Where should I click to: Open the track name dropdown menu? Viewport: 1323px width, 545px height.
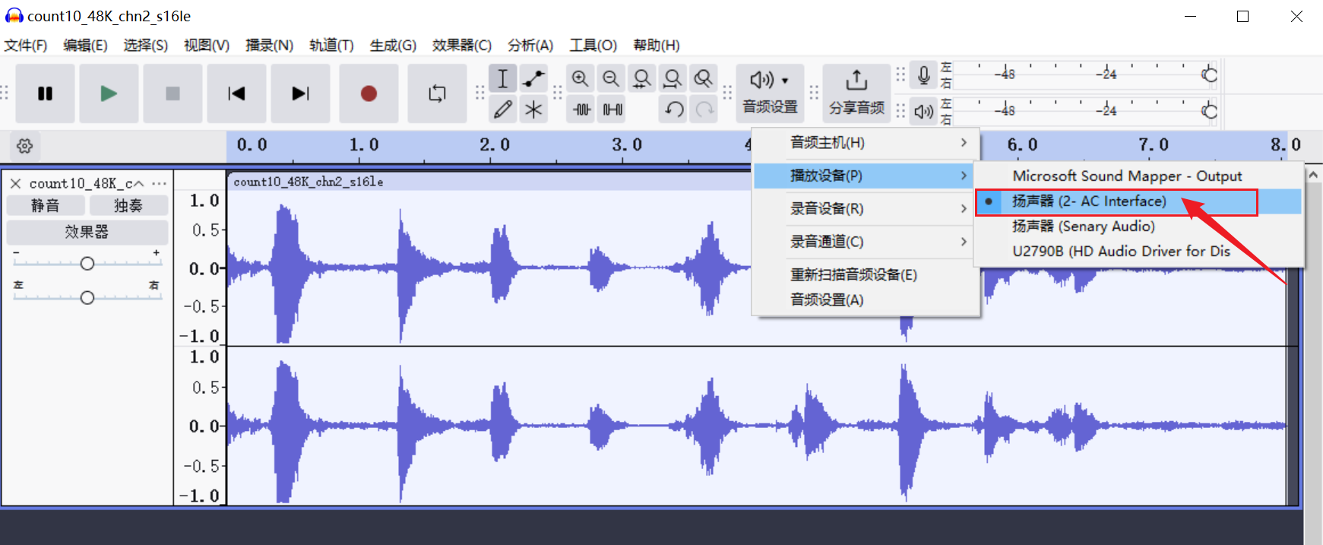tap(87, 183)
